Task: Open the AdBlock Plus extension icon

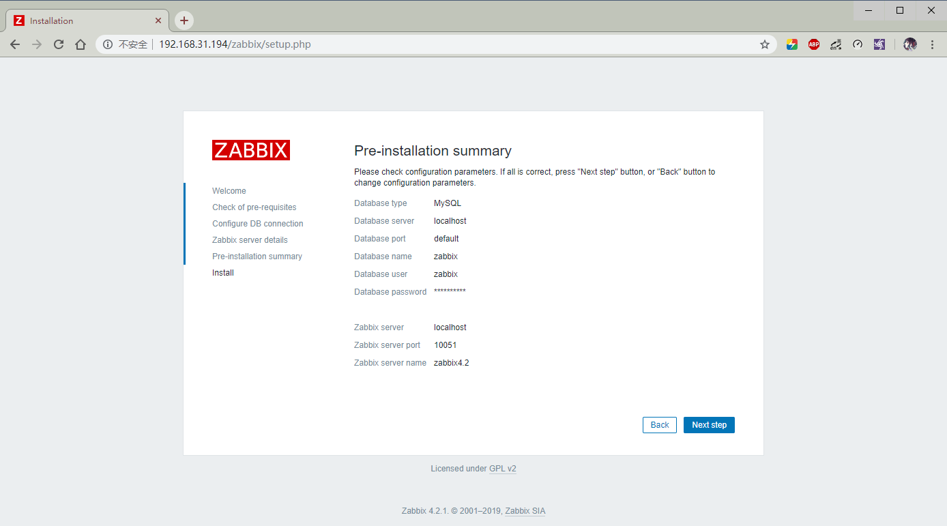Action: tap(814, 44)
